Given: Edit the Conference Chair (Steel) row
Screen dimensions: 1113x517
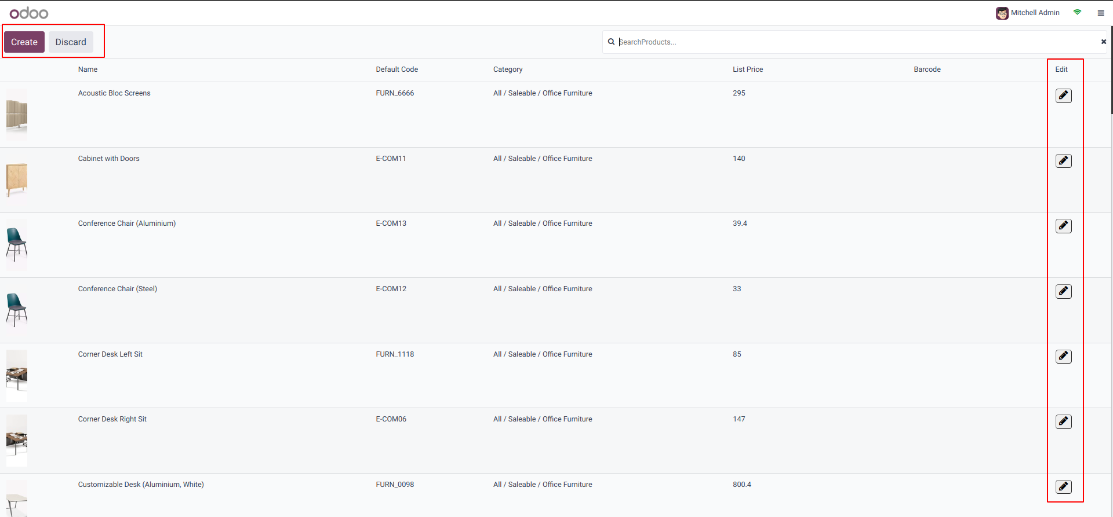Looking at the screenshot, I should point(1063,291).
